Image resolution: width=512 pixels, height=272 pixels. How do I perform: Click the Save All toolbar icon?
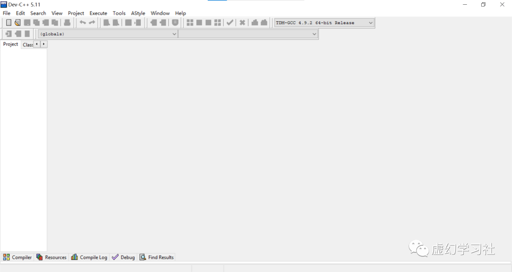[36, 23]
